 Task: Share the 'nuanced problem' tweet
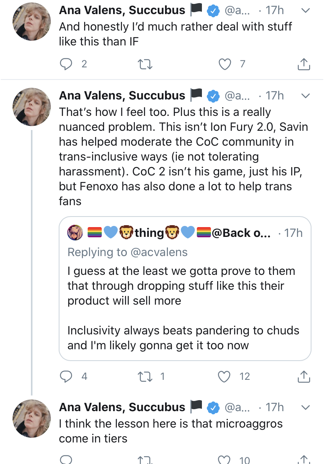pyautogui.click(x=304, y=377)
